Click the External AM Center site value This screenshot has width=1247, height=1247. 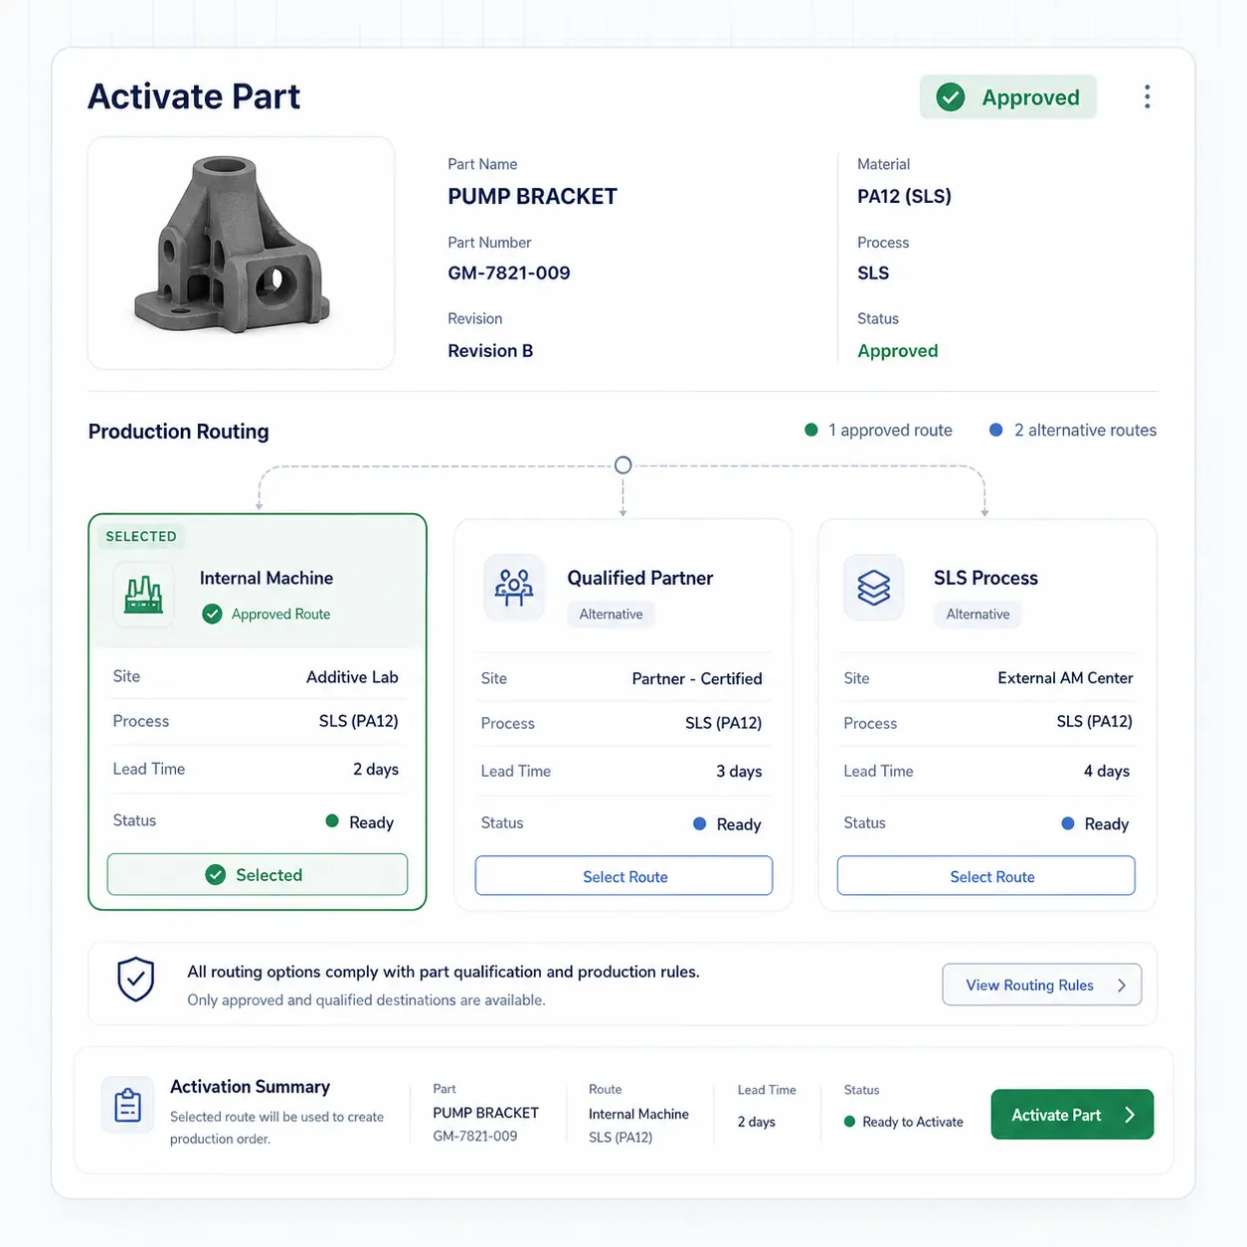click(x=1065, y=678)
